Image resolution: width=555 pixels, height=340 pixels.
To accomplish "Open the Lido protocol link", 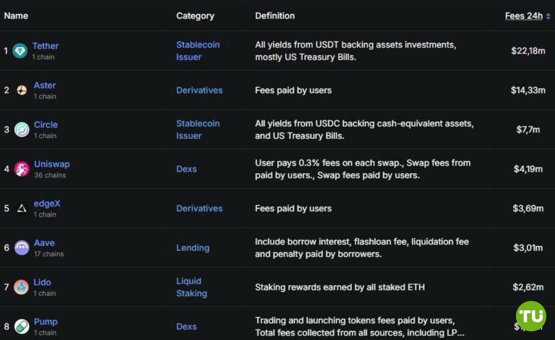I will click(x=42, y=282).
